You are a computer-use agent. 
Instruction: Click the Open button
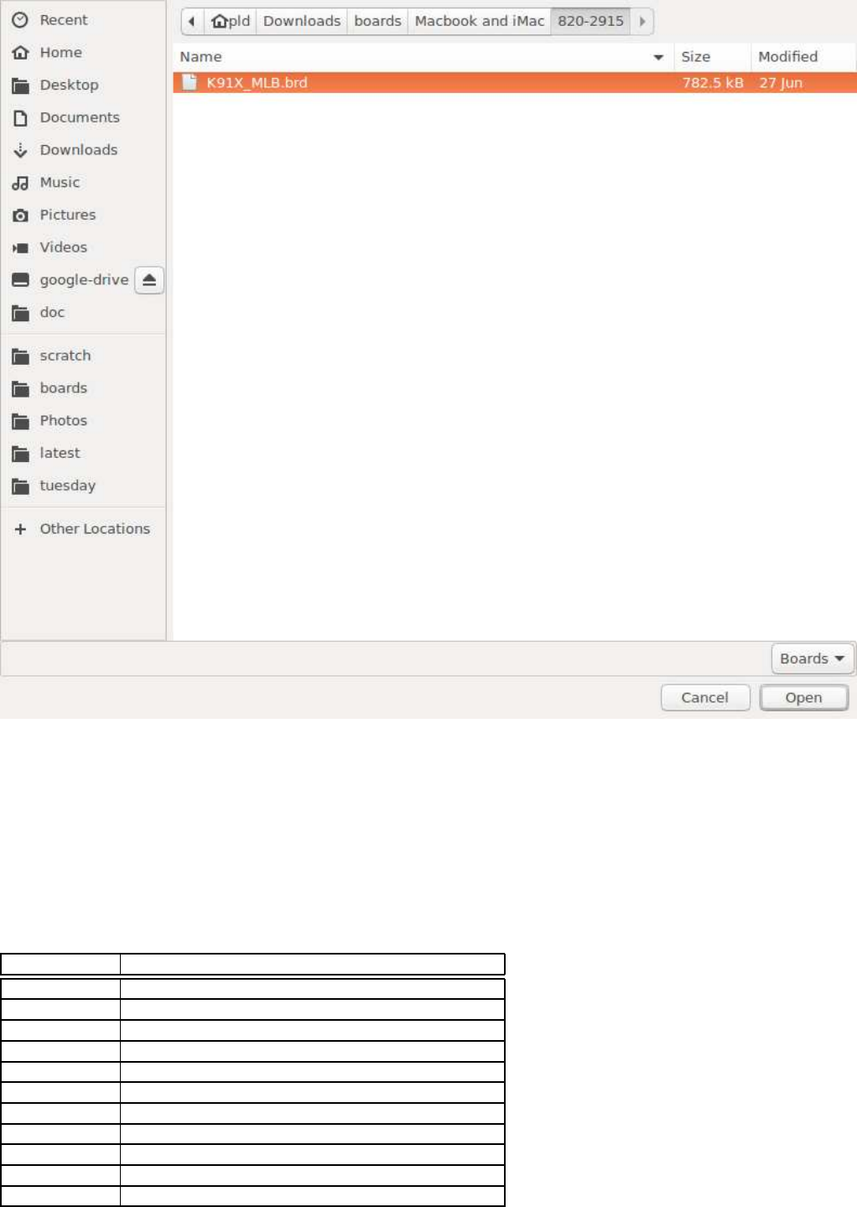coord(803,698)
